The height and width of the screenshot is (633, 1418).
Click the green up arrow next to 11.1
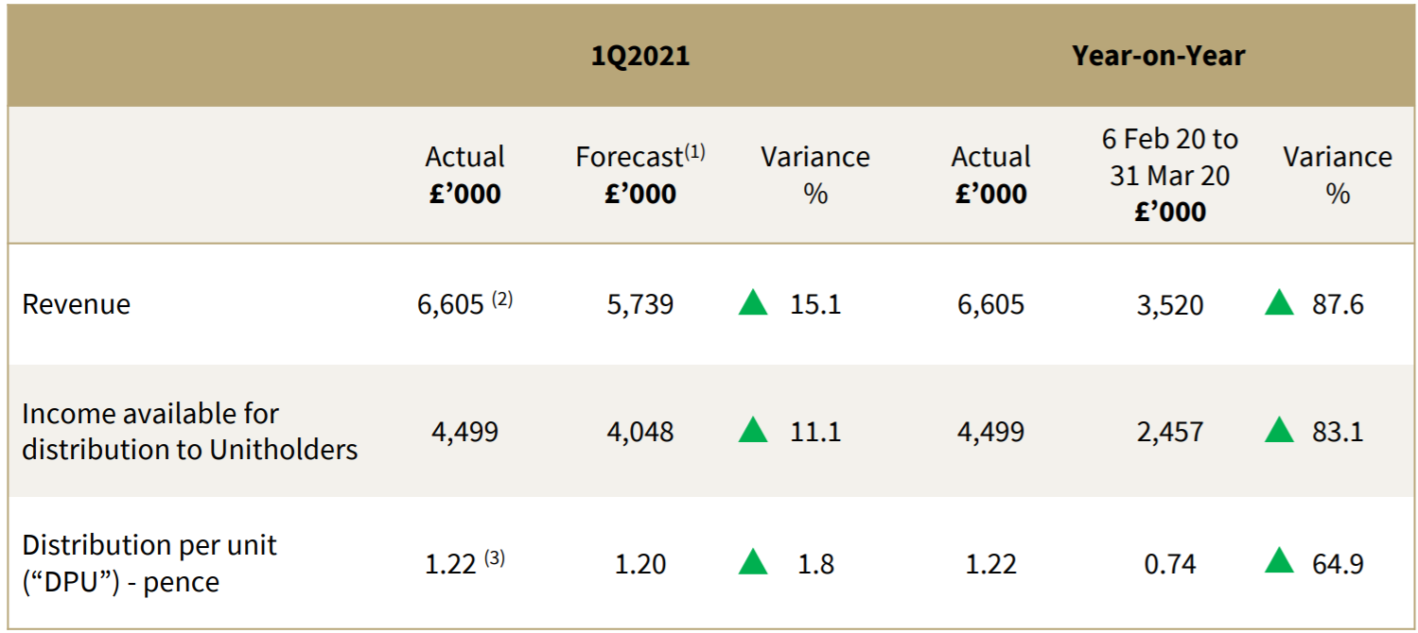753,431
